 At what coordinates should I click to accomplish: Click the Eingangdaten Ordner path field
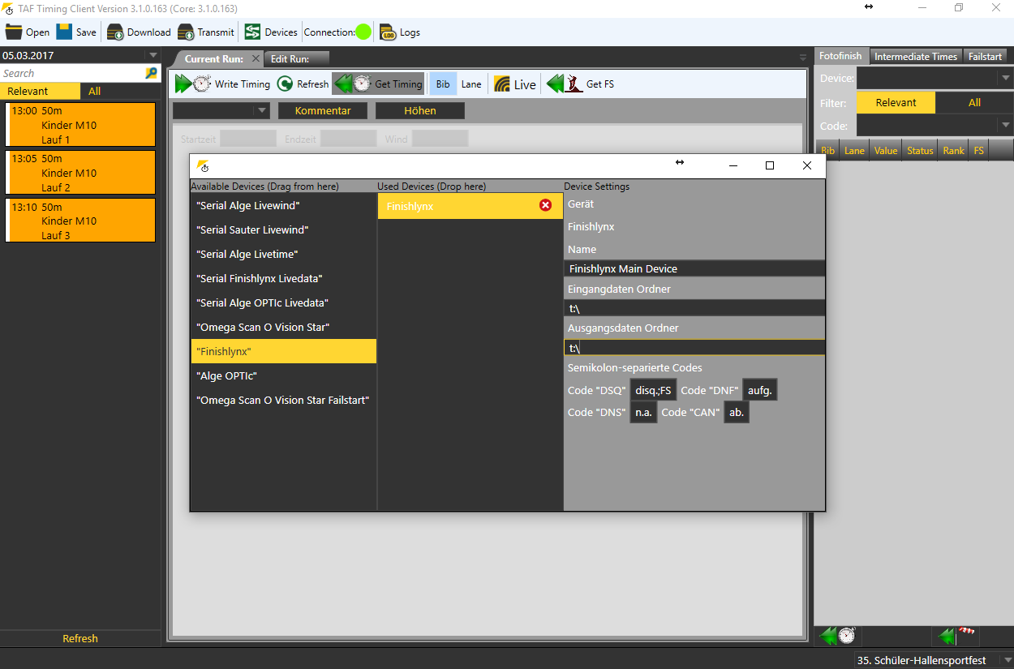pyautogui.click(x=694, y=308)
